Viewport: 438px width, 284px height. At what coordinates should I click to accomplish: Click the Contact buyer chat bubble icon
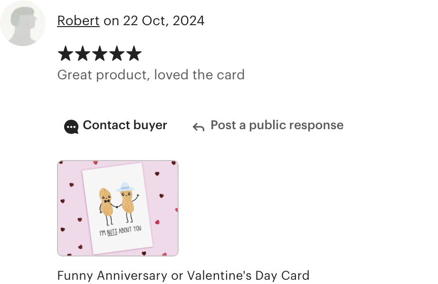(71, 127)
